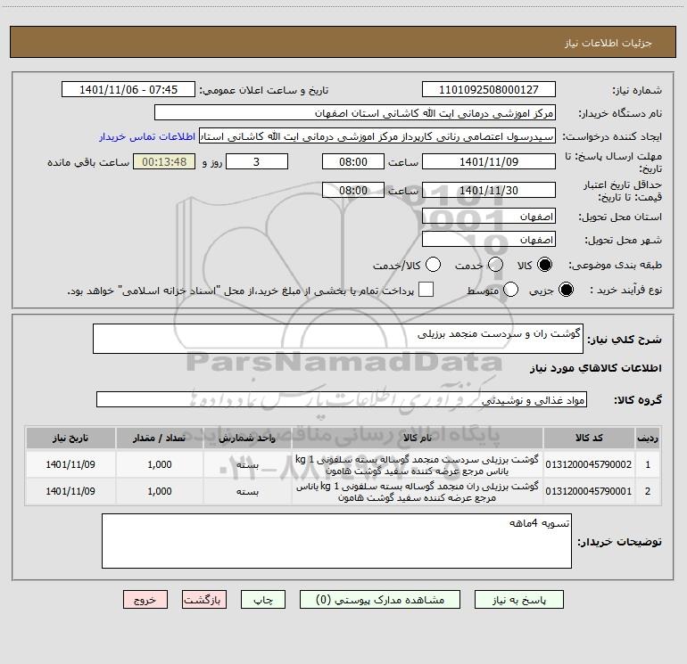Select the کالا radio button
Viewport: 687px width, 664px height.
[544, 265]
